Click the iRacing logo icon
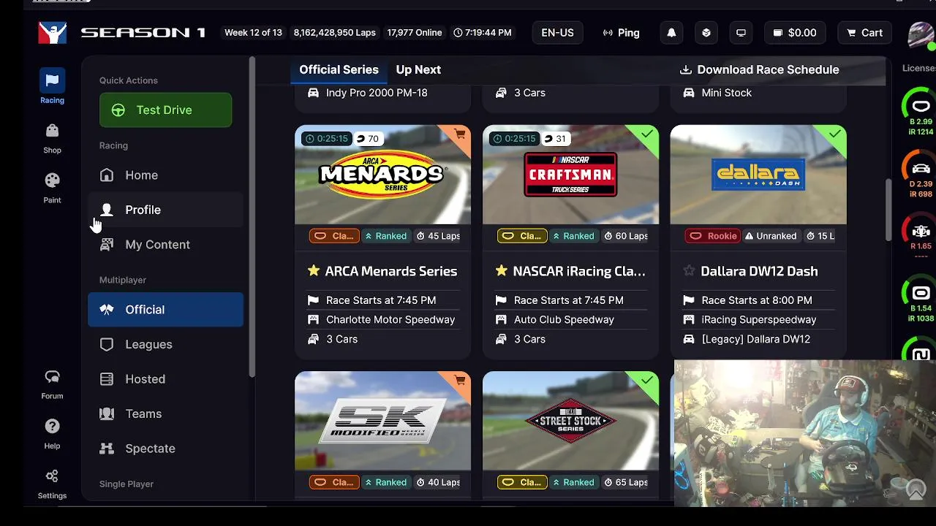The width and height of the screenshot is (936, 526). [x=53, y=32]
